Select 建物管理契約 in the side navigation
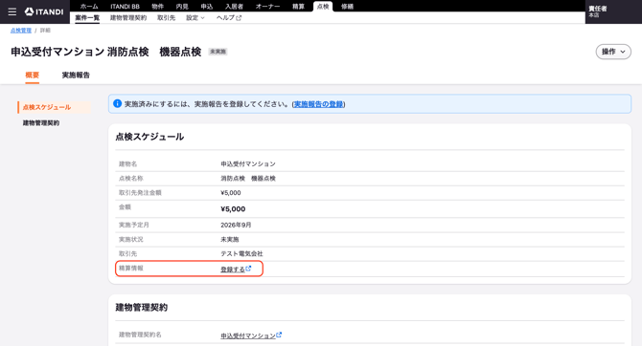 pyautogui.click(x=41, y=123)
